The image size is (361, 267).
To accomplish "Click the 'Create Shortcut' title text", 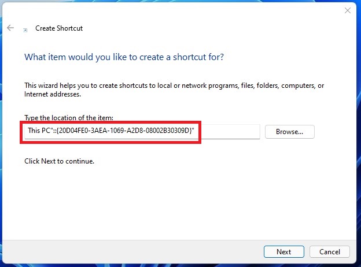I will pyautogui.click(x=59, y=28).
